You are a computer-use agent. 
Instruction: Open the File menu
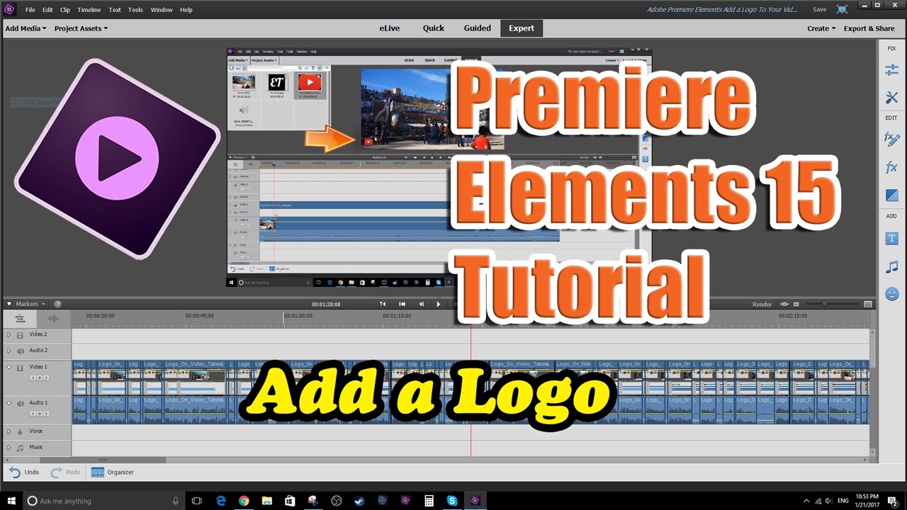tap(30, 10)
